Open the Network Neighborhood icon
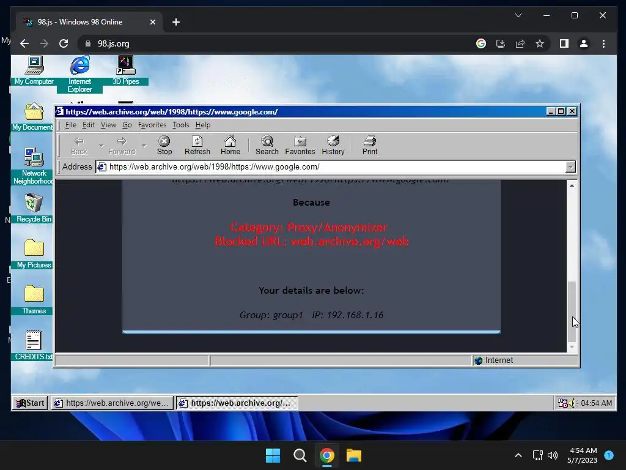626x470 pixels. point(34,166)
